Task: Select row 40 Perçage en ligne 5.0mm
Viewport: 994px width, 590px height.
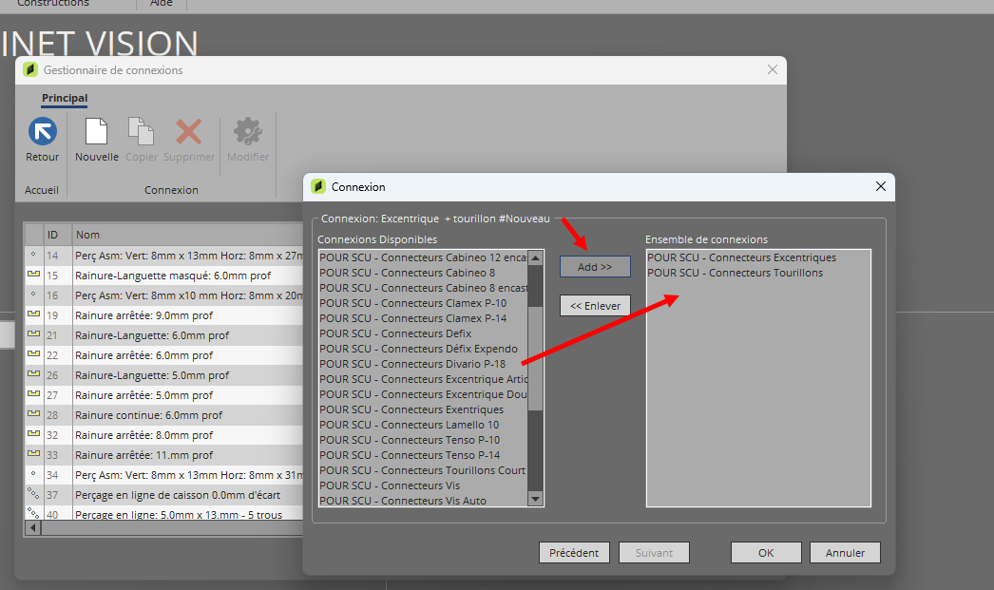Action: point(163,514)
